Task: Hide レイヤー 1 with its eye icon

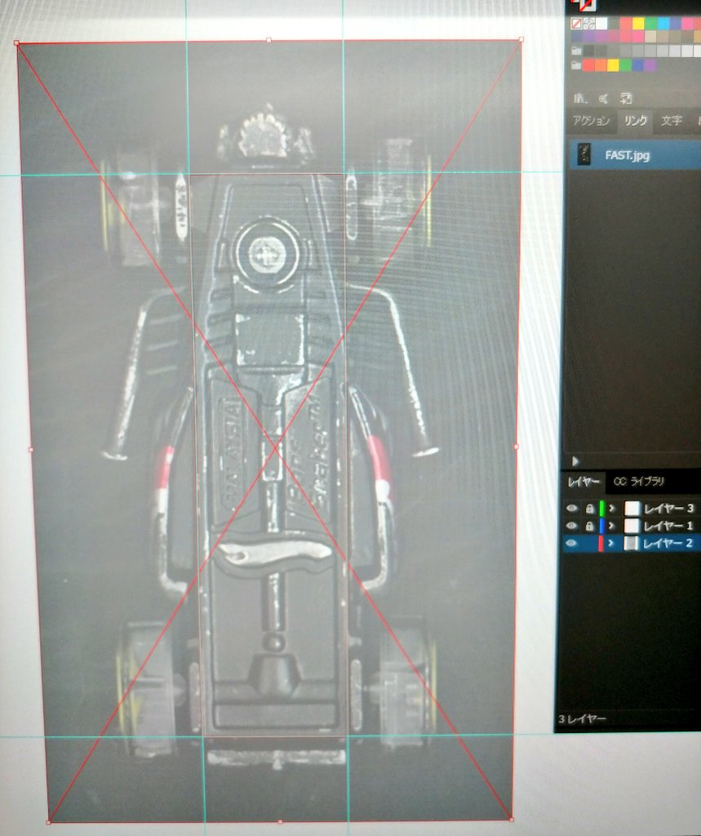Action: pyautogui.click(x=571, y=526)
